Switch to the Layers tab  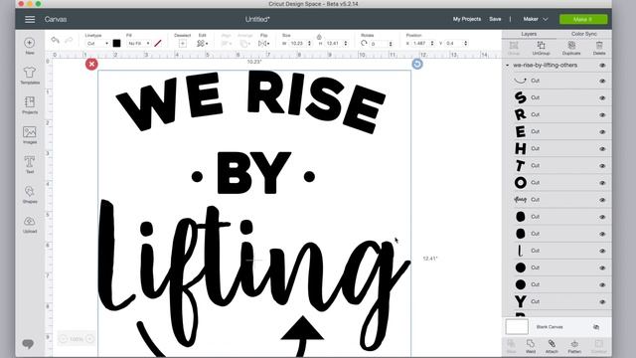tap(529, 34)
